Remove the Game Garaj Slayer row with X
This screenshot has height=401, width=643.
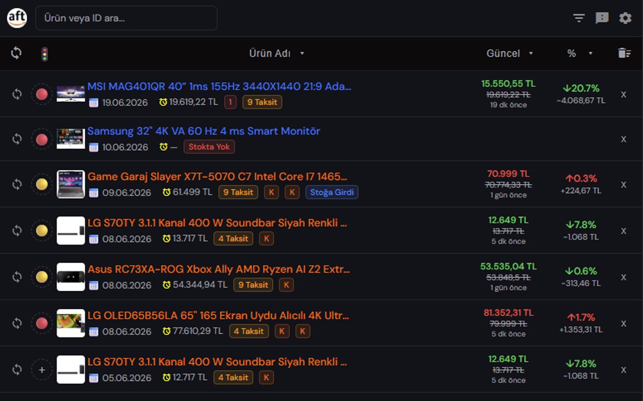click(623, 184)
